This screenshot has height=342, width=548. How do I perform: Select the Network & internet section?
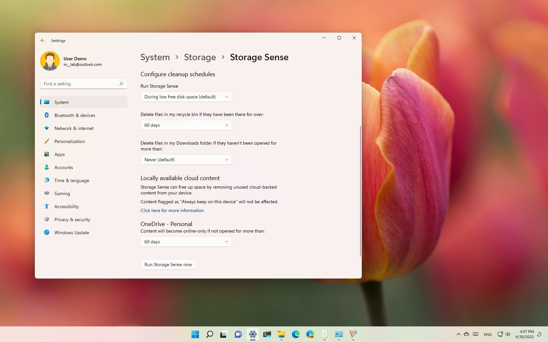[x=74, y=128]
